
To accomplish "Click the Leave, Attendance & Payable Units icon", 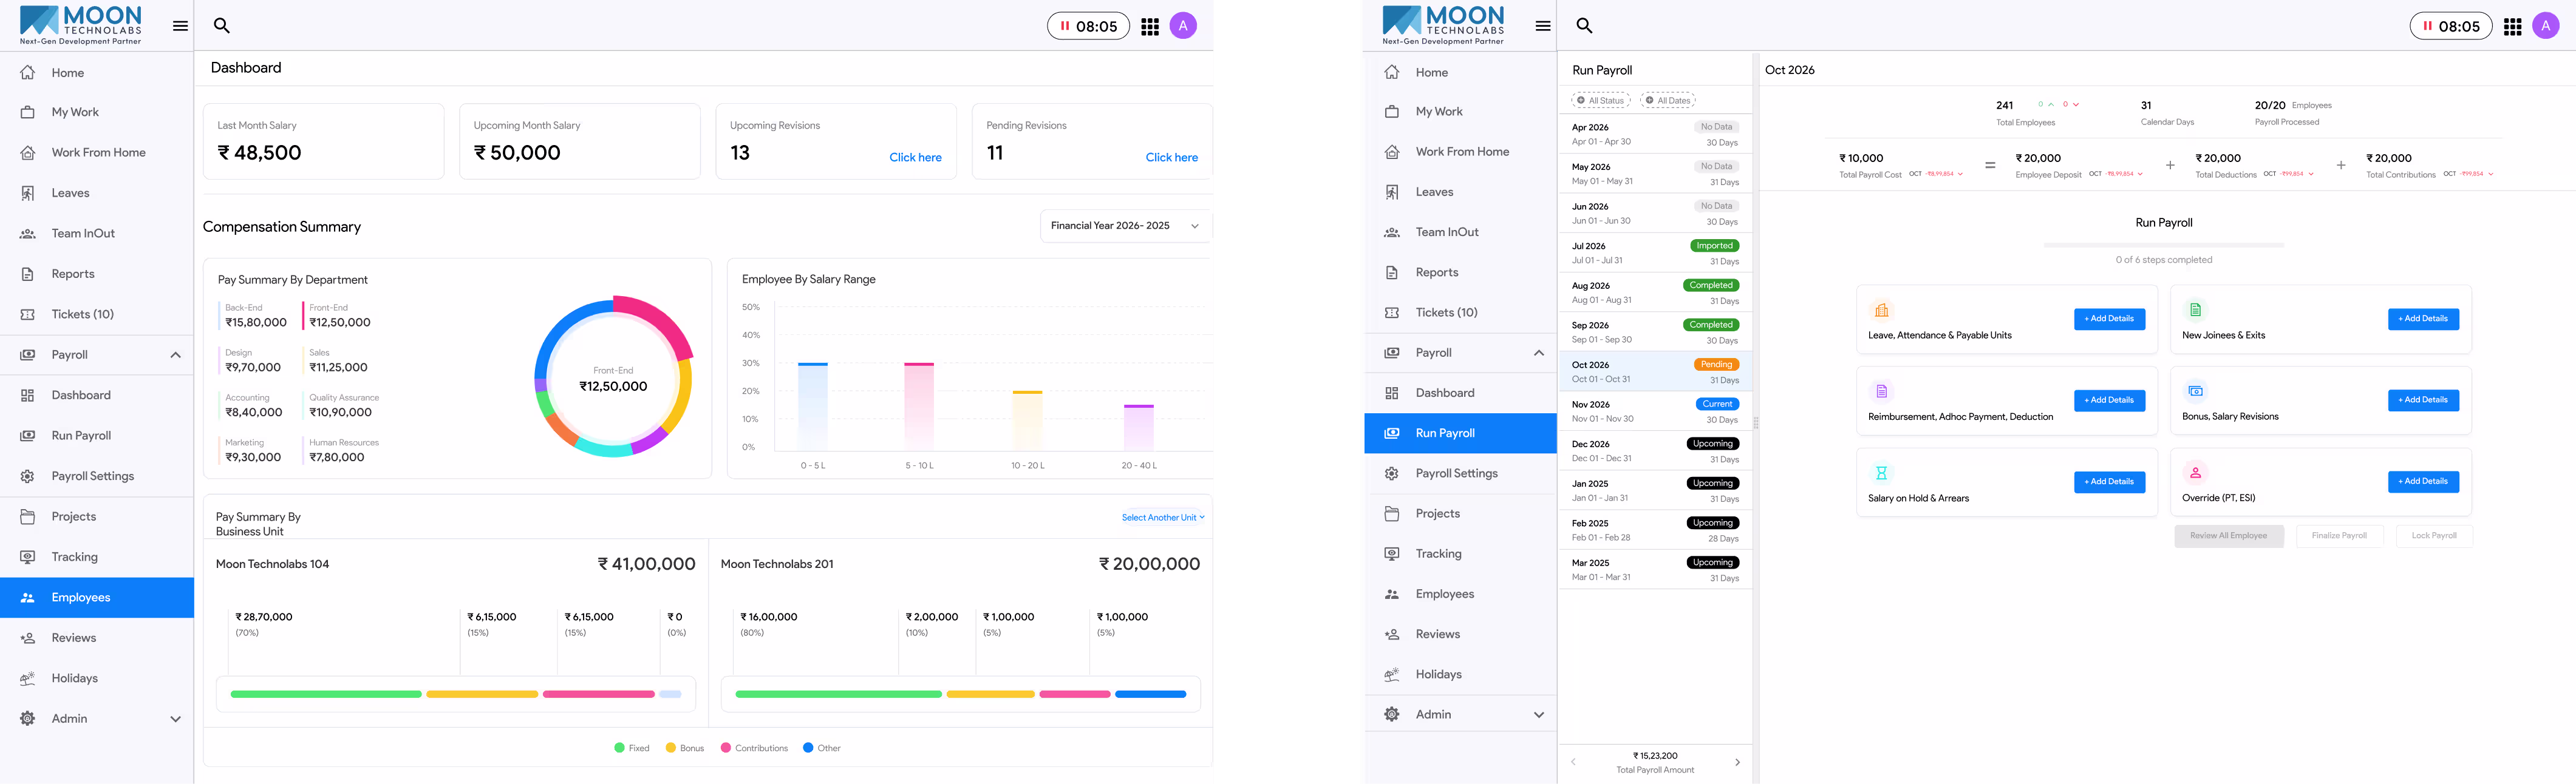I will (1881, 309).
